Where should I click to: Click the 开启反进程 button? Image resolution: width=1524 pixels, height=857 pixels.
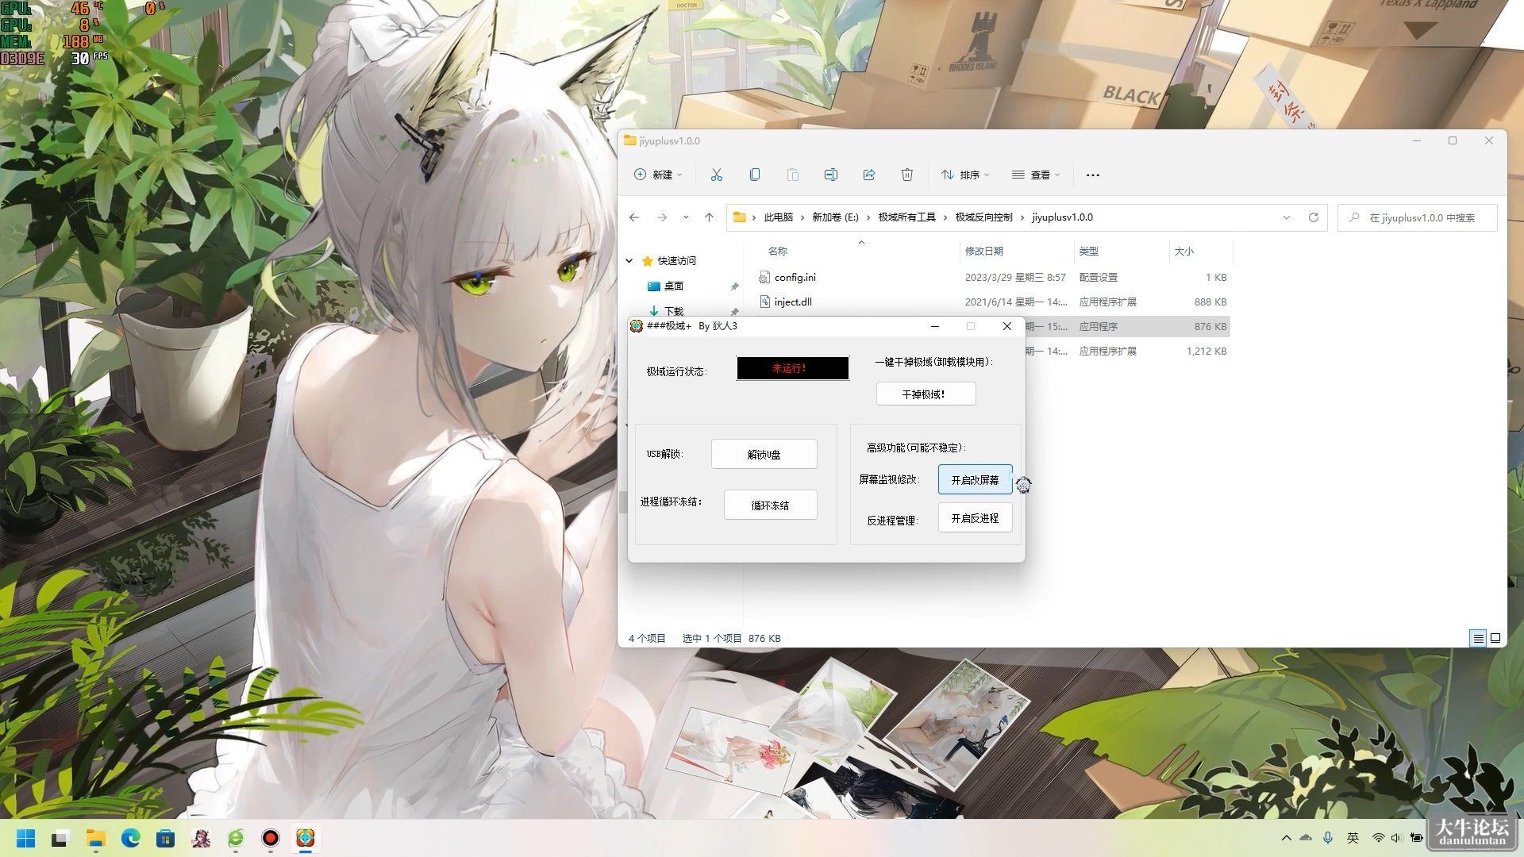(975, 517)
